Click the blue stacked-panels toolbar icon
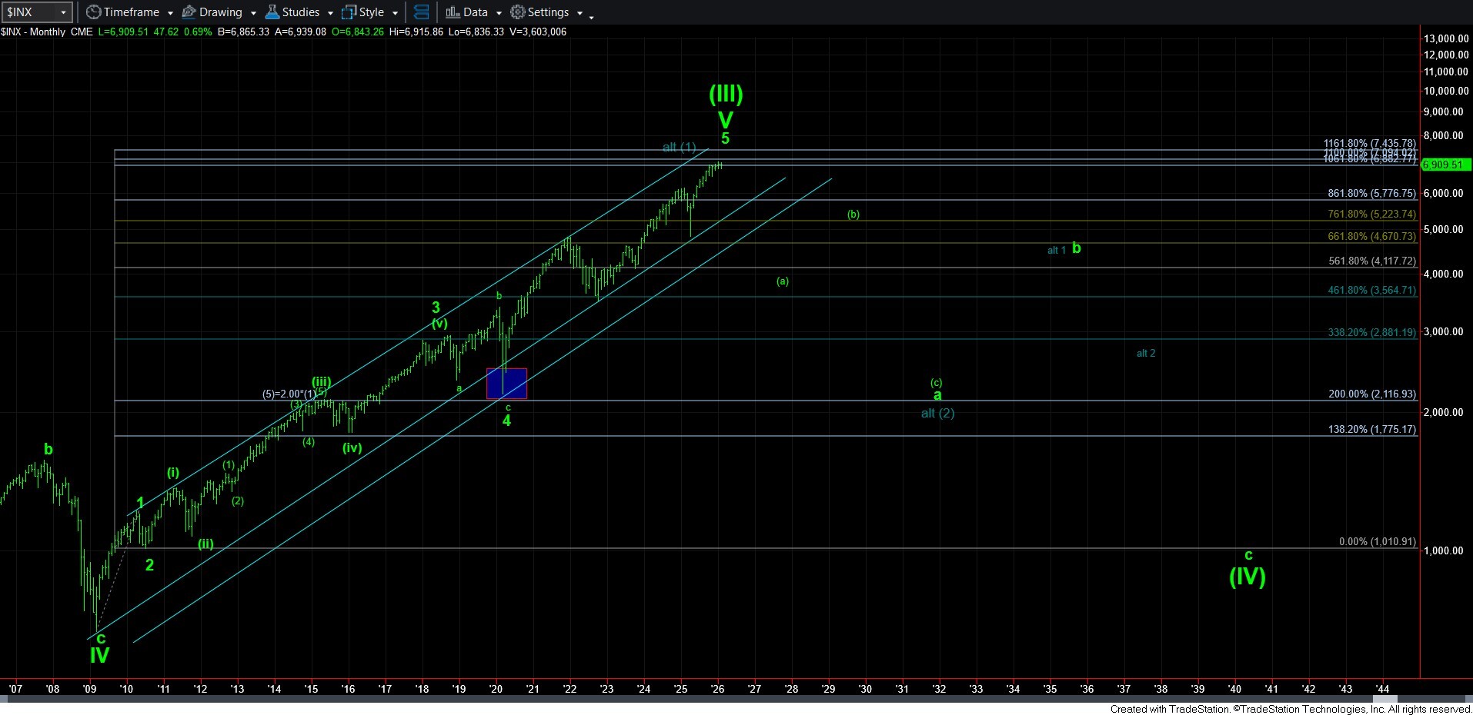This screenshot has width=1473, height=715. [421, 12]
